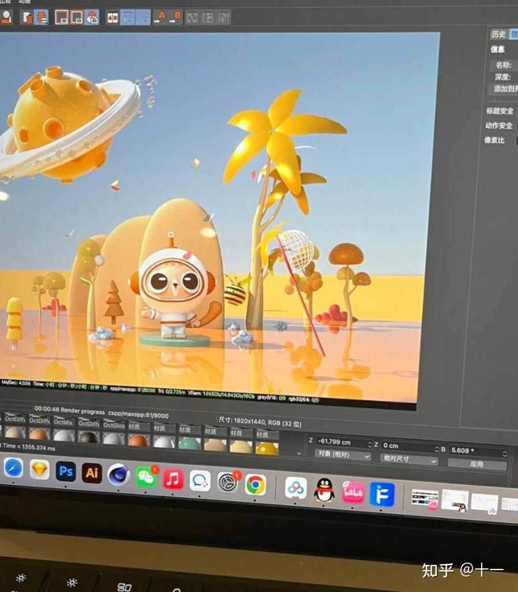Click the Time = 1355.374 ms text
Viewport: 518px width, 592px height.
point(28,447)
